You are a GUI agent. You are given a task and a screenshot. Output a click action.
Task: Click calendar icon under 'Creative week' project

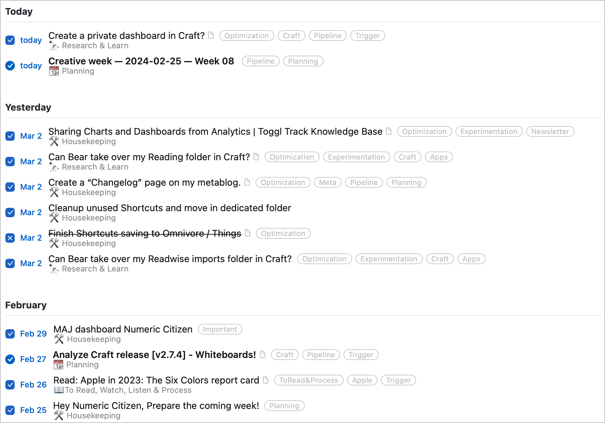coord(54,71)
